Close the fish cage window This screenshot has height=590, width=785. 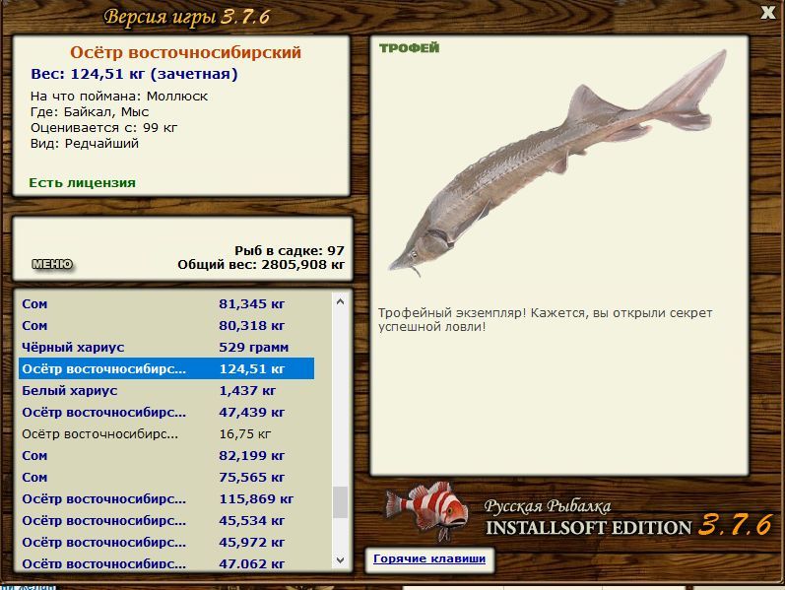pyautogui.click(x=768, y=12)
